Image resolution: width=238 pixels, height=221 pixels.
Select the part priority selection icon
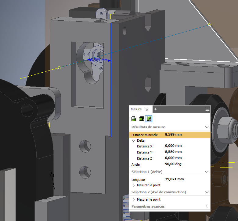click(142, 119)
